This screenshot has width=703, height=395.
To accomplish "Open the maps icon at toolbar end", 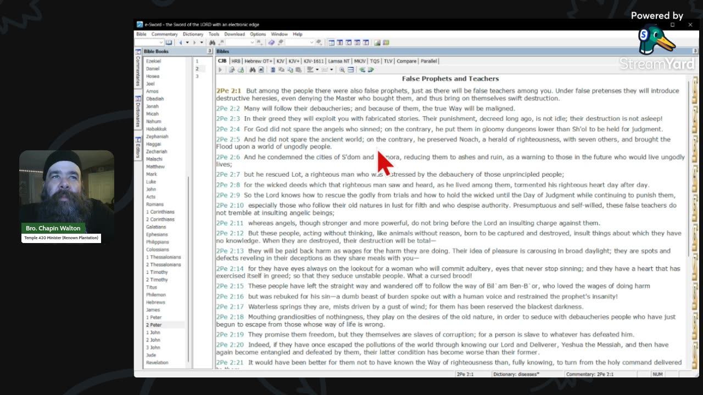I will (386, 42).
